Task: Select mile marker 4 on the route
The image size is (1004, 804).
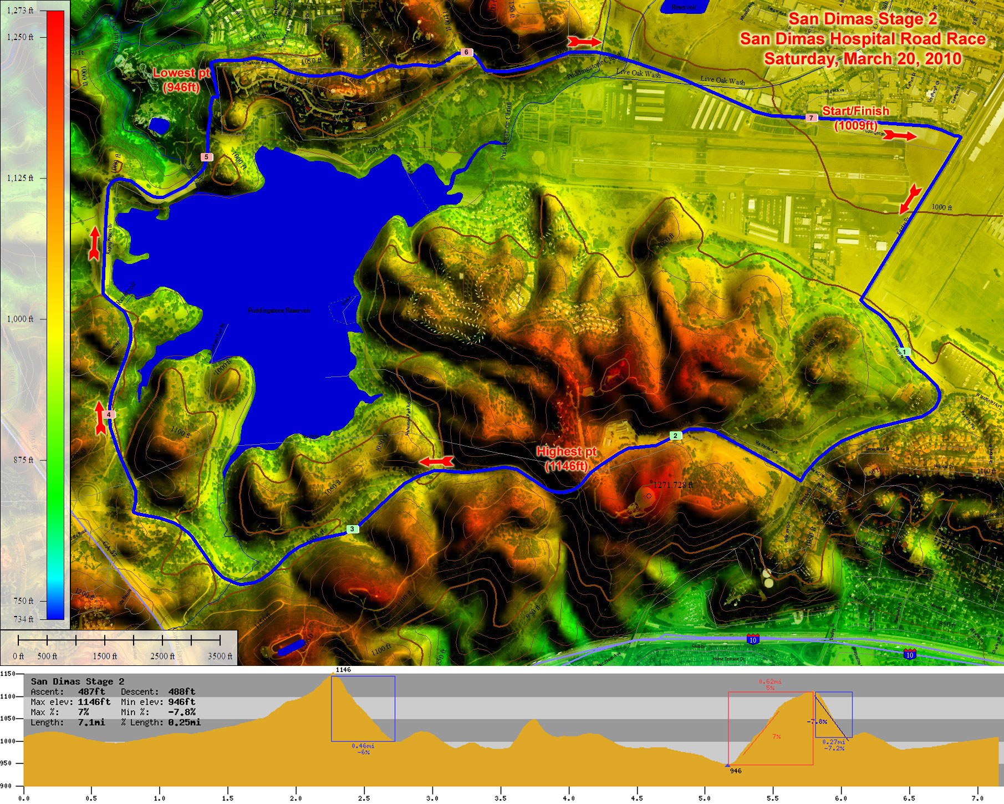Action: [x=109, y=415]
